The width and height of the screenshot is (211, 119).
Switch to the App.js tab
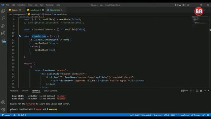(15, 10)
